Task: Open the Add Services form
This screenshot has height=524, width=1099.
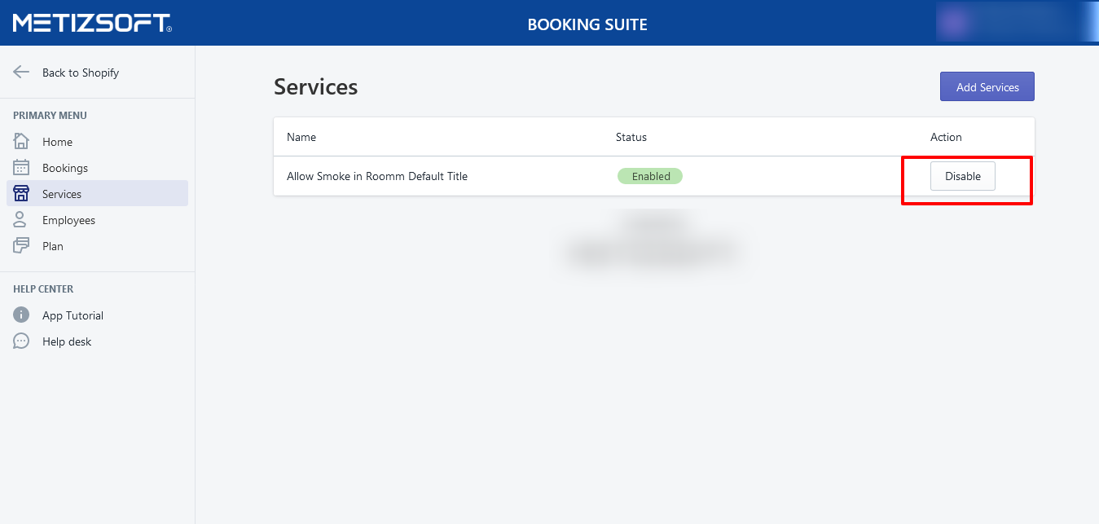Action: (x=987, y=87)
